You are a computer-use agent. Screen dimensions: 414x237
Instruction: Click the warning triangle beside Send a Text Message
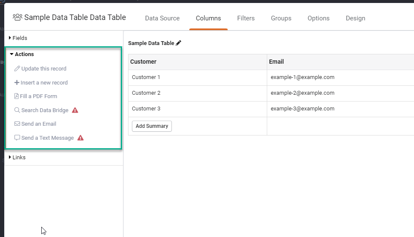[x=80, y=138]
